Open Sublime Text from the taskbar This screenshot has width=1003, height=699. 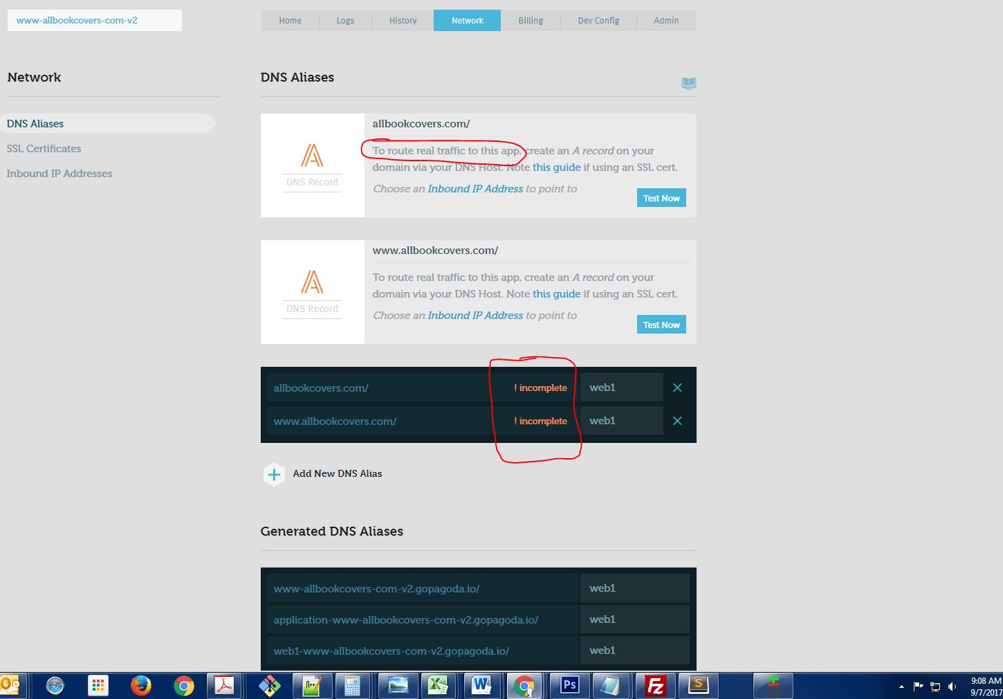[698, 686]
